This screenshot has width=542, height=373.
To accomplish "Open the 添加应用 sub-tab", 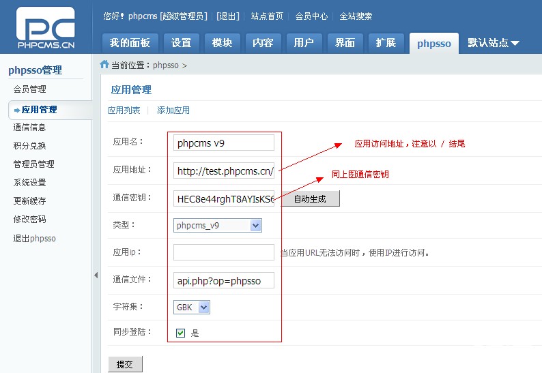I will (x=173, y=110).
